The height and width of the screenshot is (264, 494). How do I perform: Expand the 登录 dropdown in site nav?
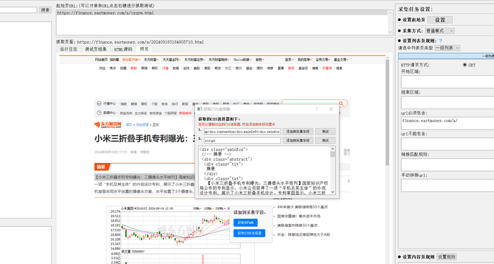289,59
